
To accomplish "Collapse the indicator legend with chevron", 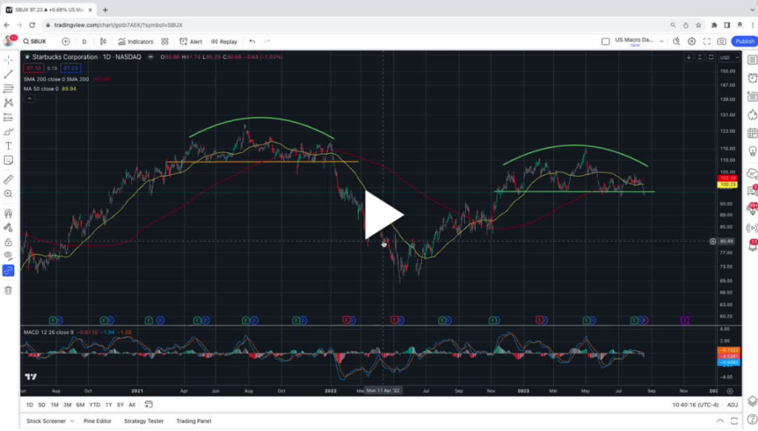I will pyautogui.click(x=30, y=98).
